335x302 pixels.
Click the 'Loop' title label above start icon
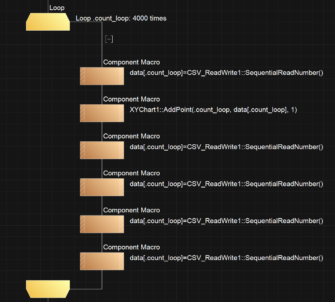pyautogui.click(x=57, y=8)
